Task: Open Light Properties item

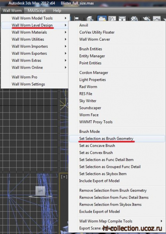Action: click(x=93, y=80)
